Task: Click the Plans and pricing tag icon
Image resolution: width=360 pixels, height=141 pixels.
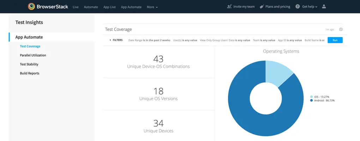Action: pyautogui.click(x=262, y=7)
